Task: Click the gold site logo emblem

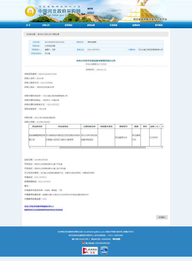Action: point(30,12)
